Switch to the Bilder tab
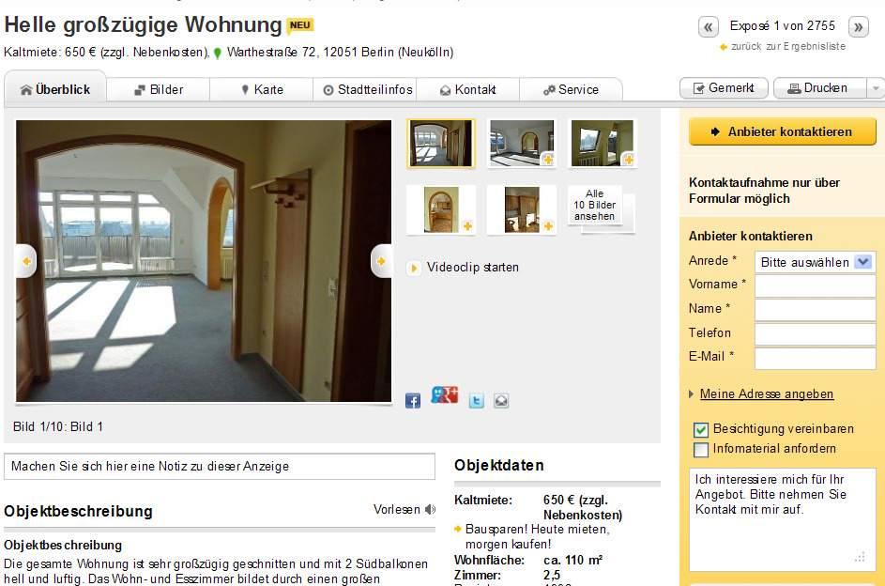885x586 pixels. pos(158,90)
